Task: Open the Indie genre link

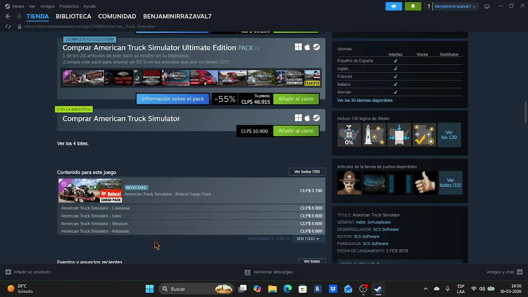Action: tap(360, 222)
